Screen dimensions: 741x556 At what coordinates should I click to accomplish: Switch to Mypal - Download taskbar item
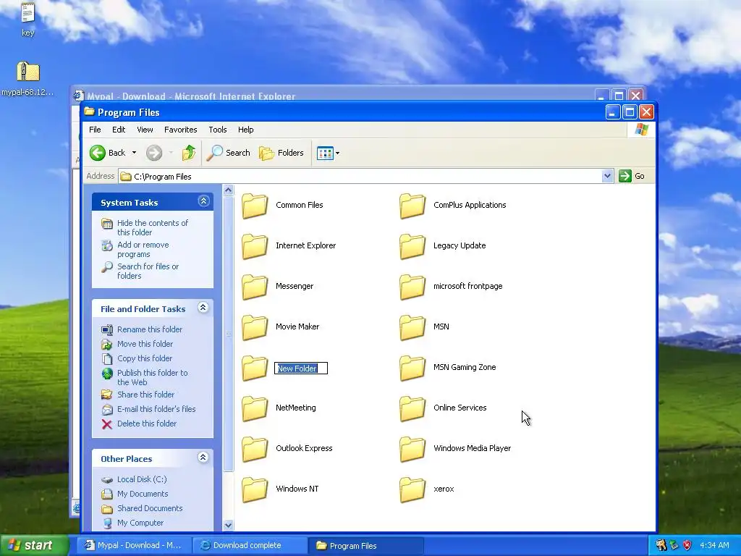135,545
